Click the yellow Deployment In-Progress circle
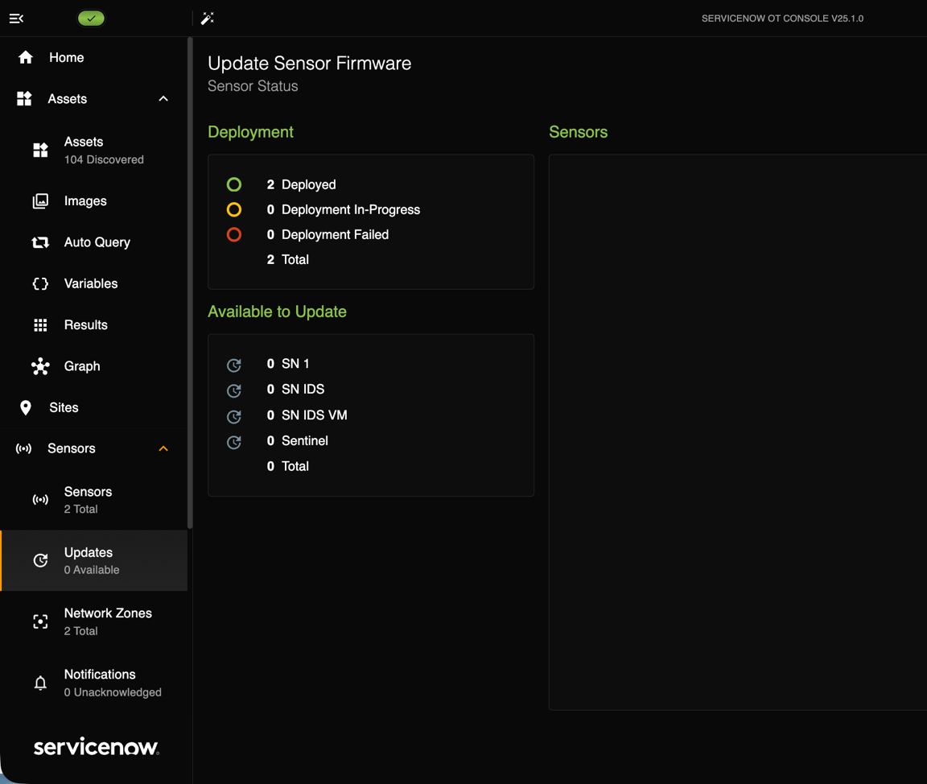The image size is (927, 784). point(234,209)
